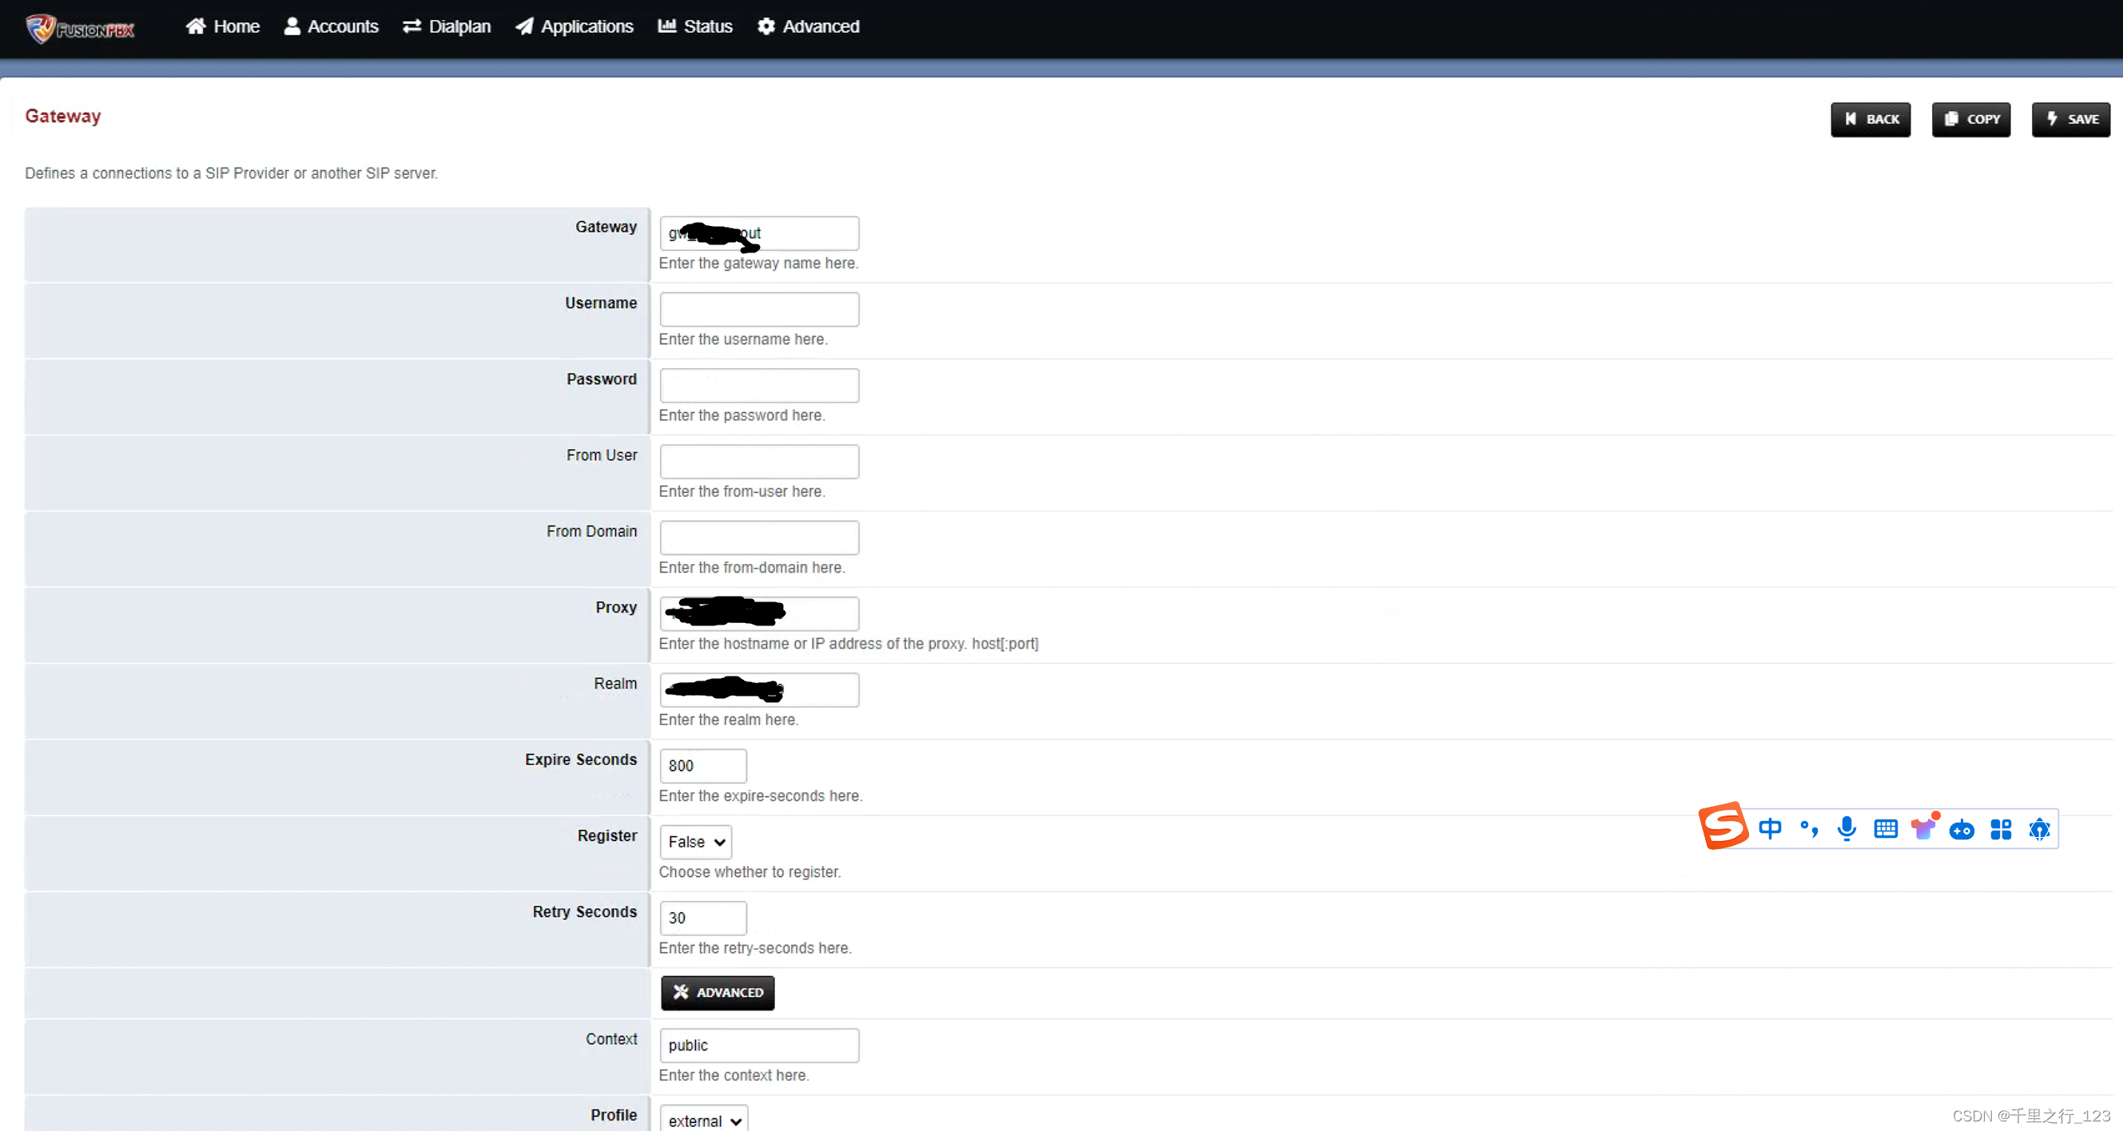Click the orange Sogou S logo
Screen dimensions: 2123x1131
(1723, 825)
